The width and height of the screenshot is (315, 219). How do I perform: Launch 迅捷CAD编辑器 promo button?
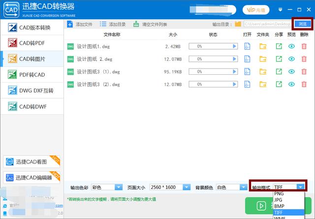click(x=31, y=178)
